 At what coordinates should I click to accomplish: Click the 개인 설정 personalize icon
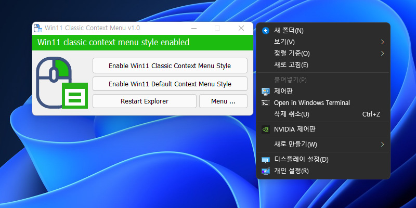click(266, 171)
